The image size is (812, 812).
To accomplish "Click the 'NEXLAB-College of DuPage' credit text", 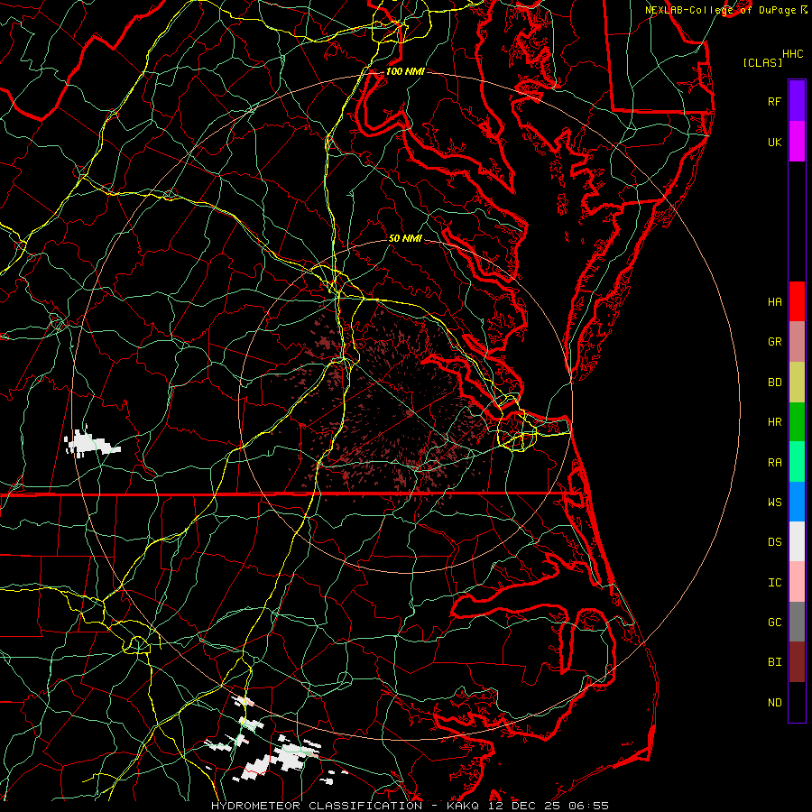I will click(x=721, y=10).
